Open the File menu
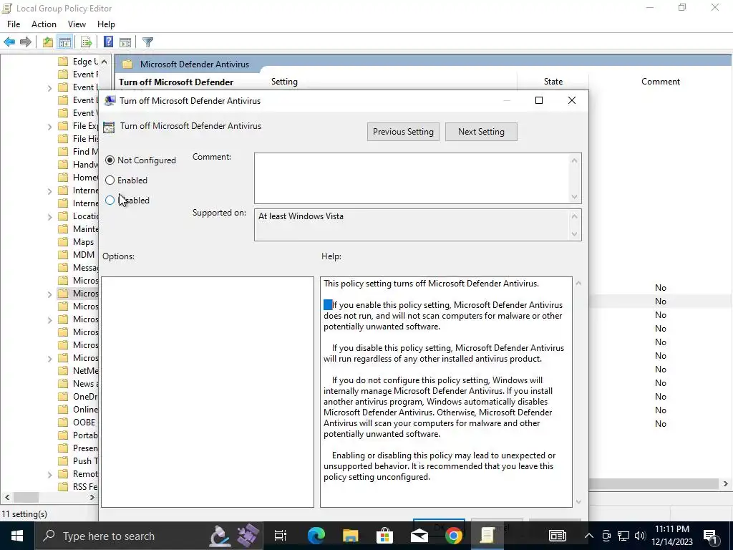The height and width of the screenshot is (550, 733). pos(14,24)
